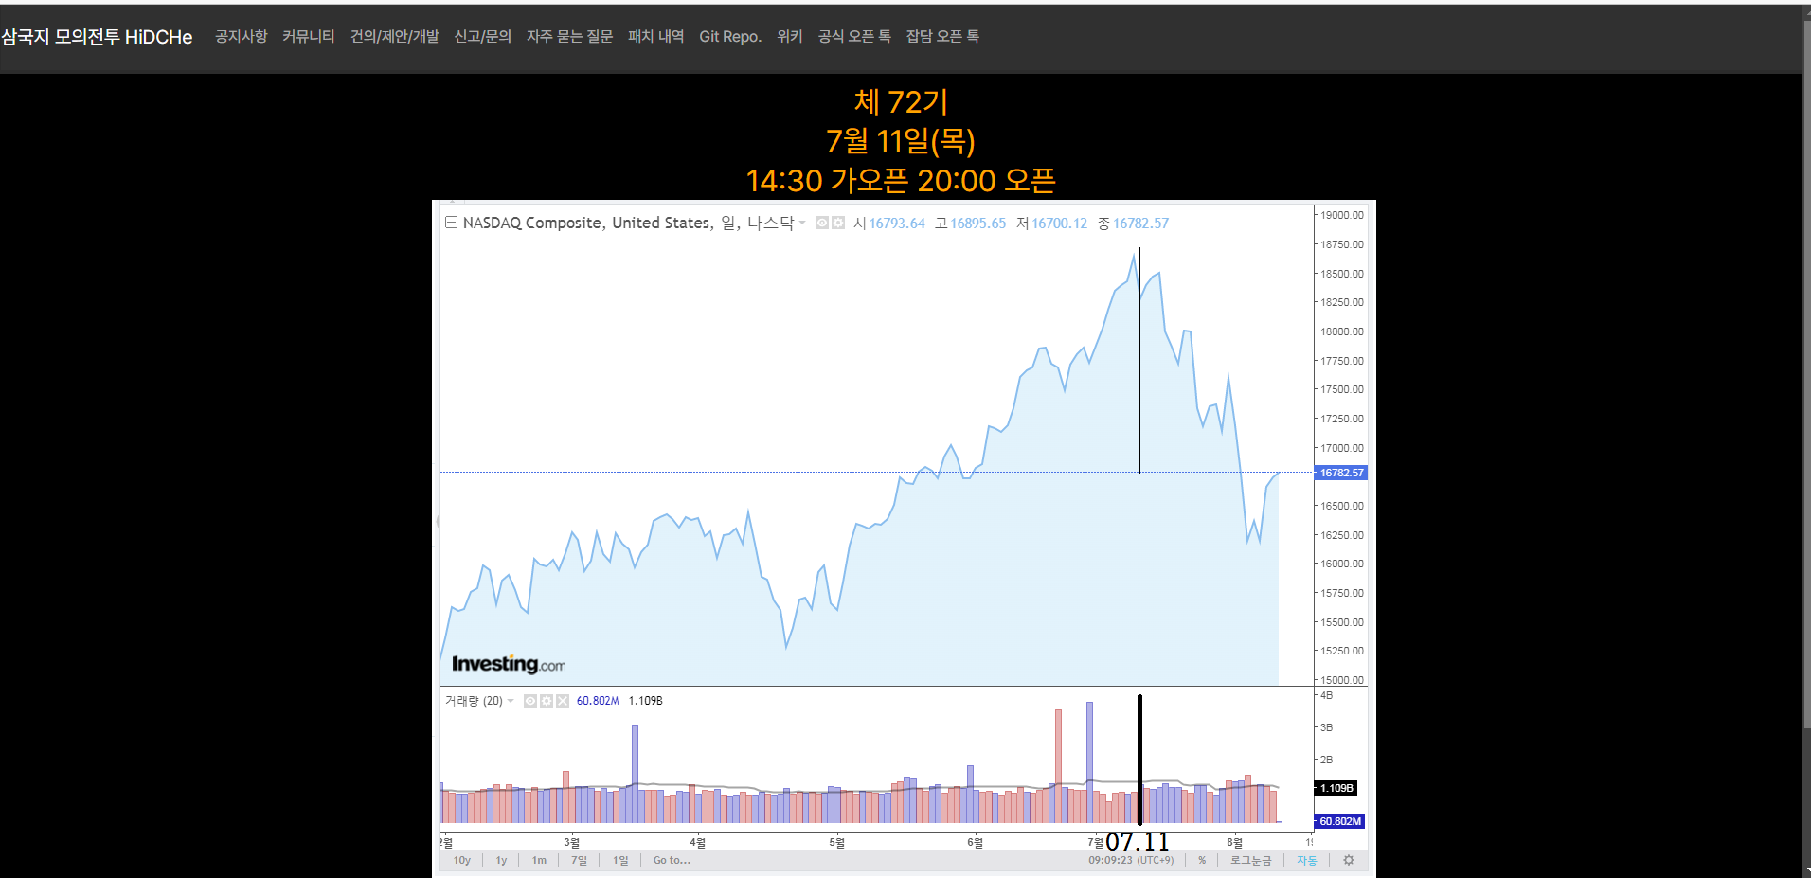Screen dimensions: 1811x878
Task: Click the 60.802M volume axis label
Action: [x=1339, y=821]
